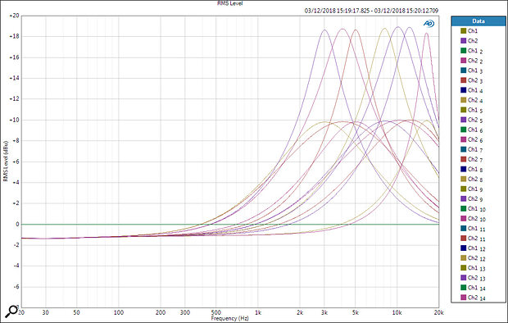Click the magnifier zoom icon at graph corner

tap(11, 312)
